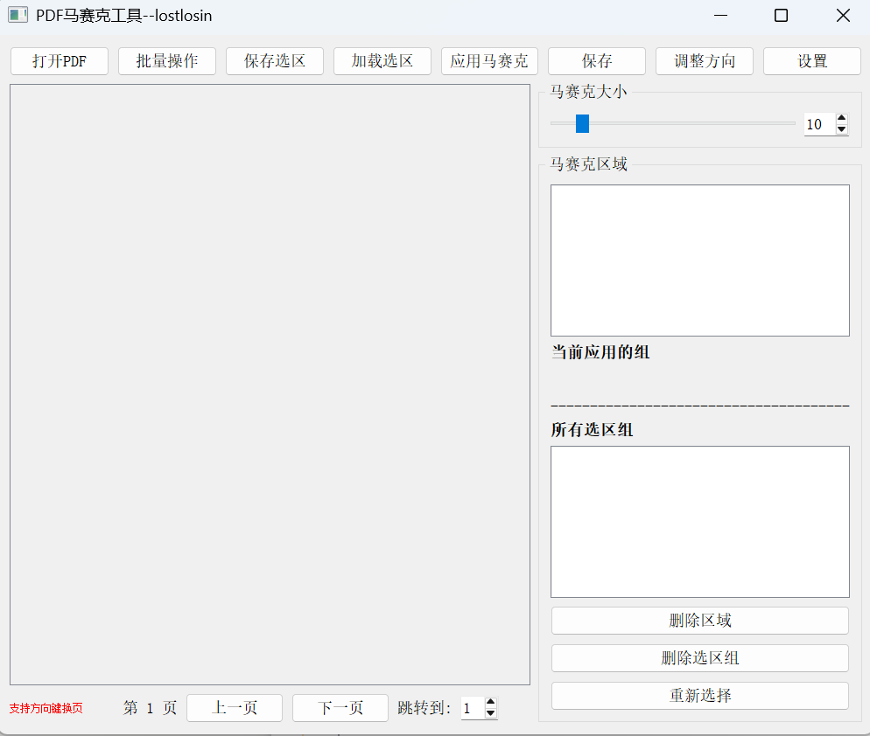The height and width of the screenshot is (736, 870).
Task: Remove a selection group with 删除选区组
Action: pyautogui.click(x=699, y=658)
